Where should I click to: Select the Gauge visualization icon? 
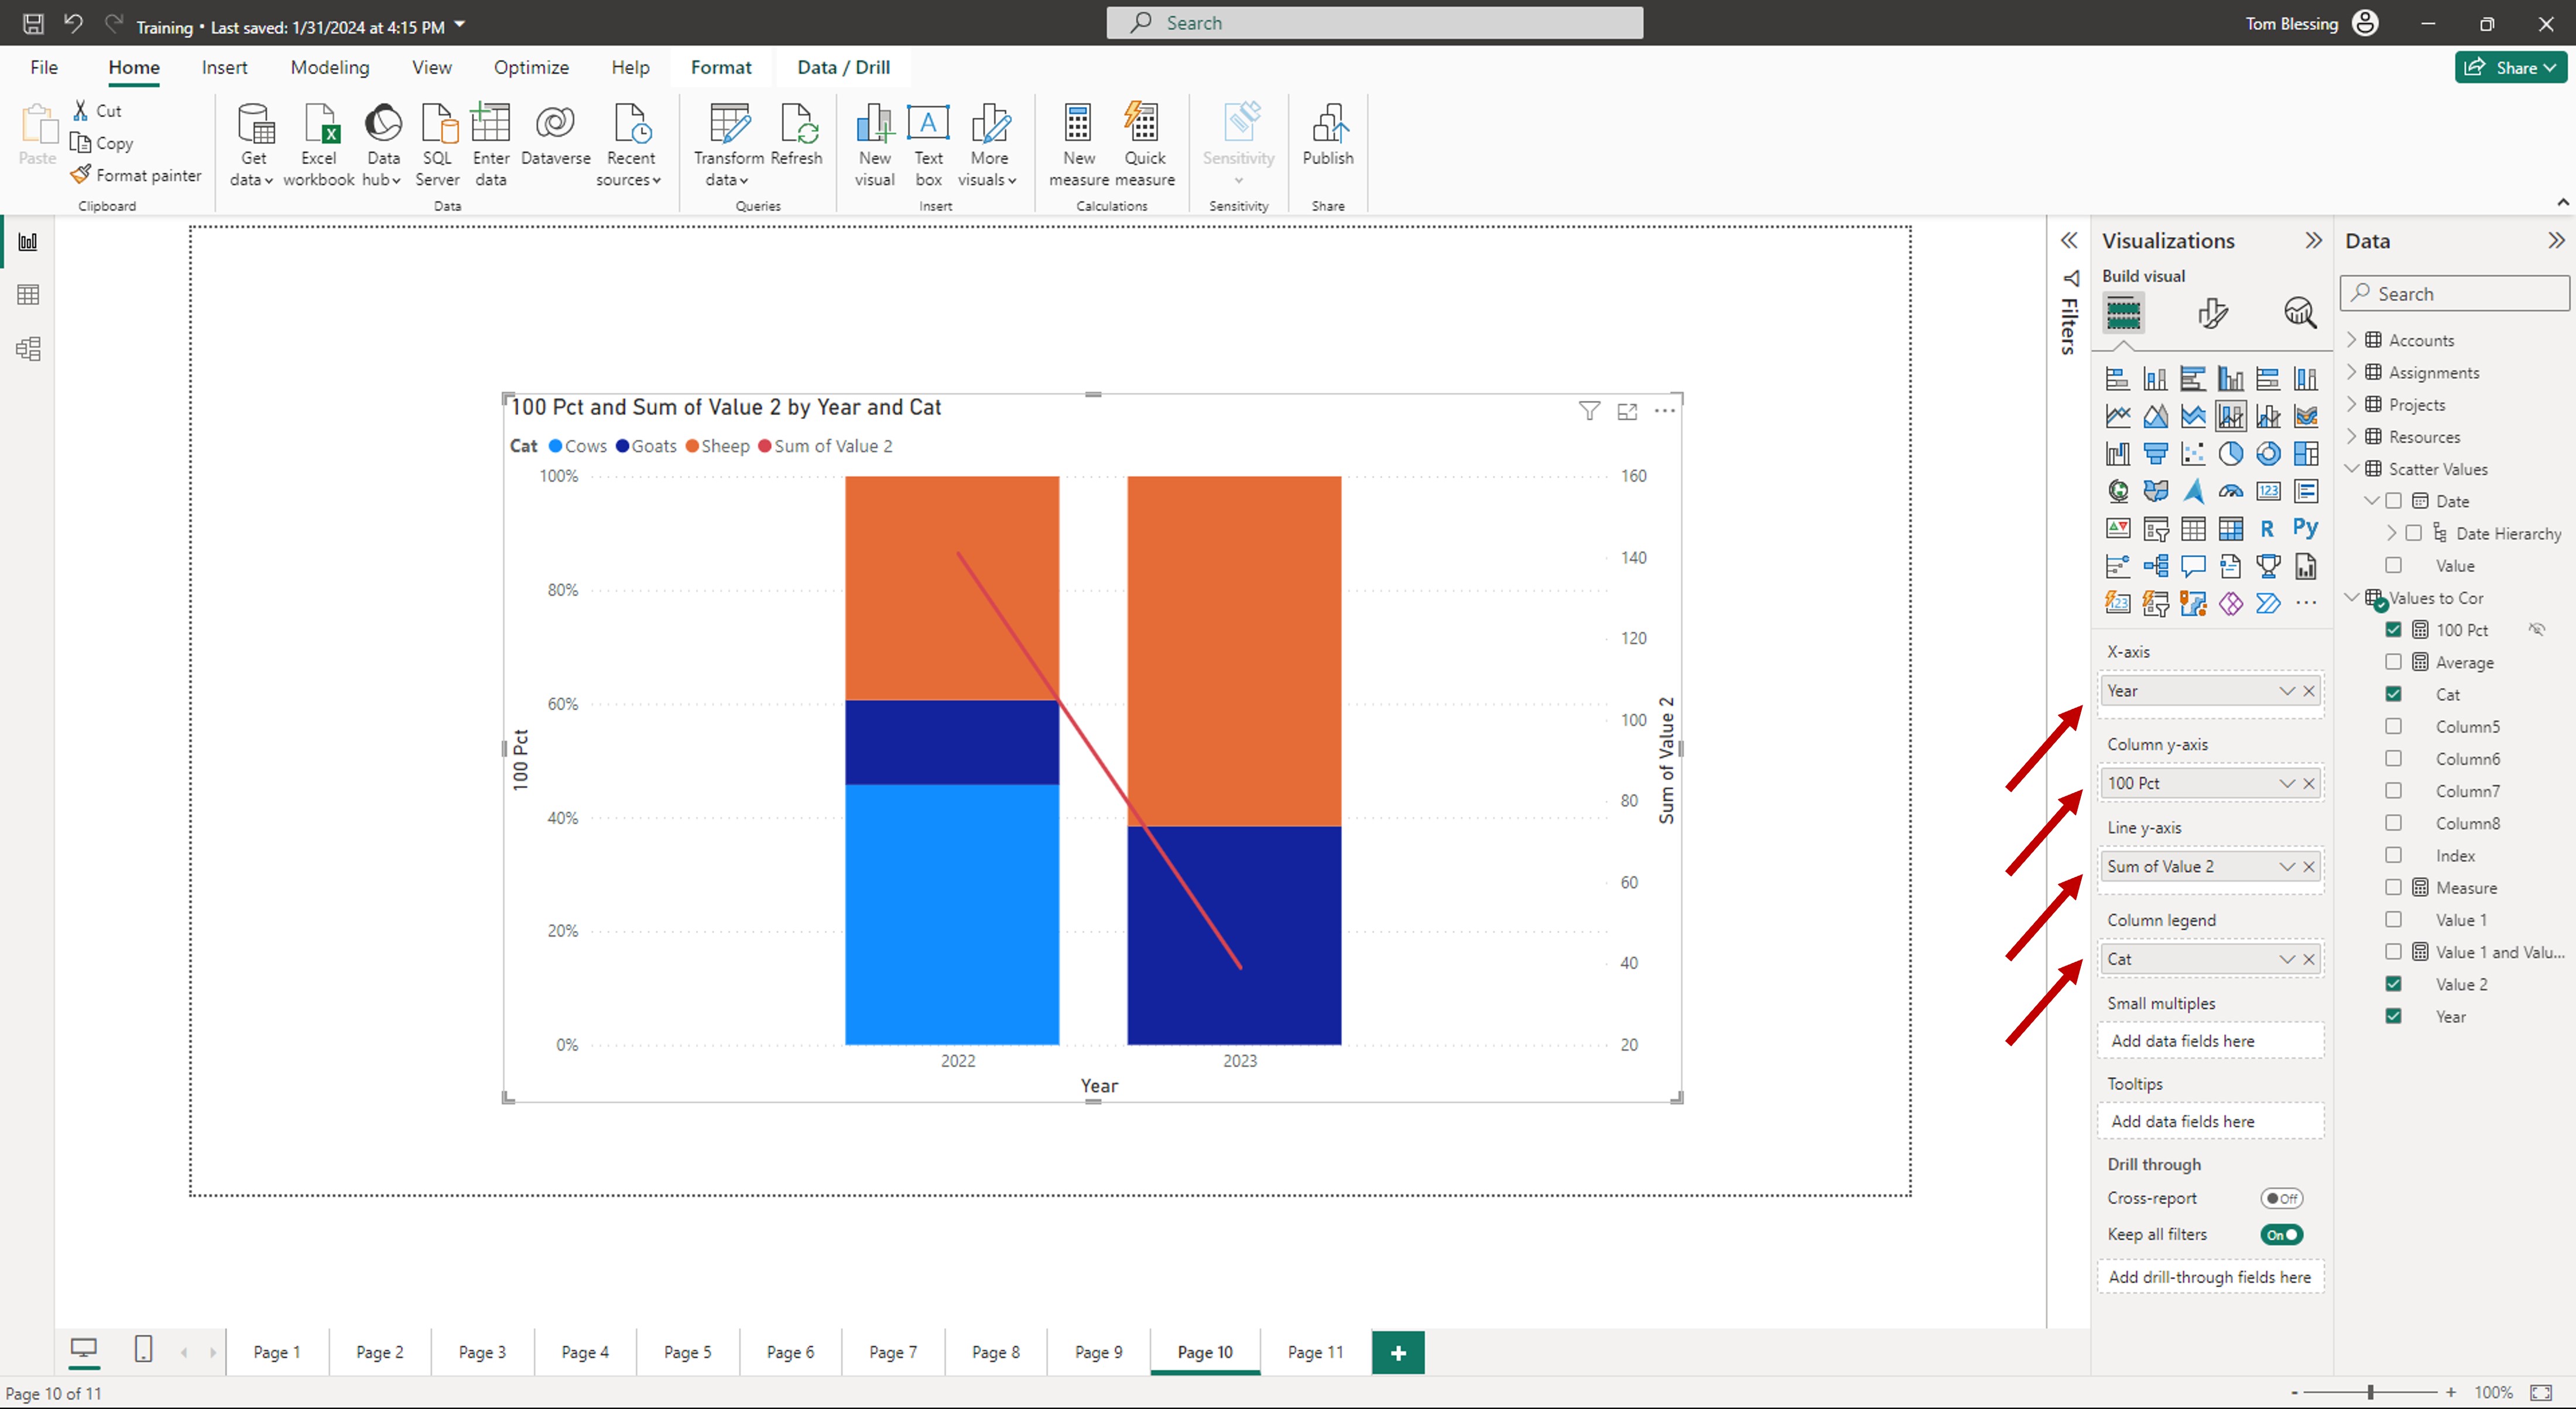[2231, 491]
